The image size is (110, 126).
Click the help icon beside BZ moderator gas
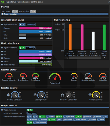[2, 55]
